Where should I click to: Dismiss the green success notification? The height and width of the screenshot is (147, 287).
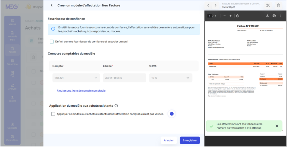[277, 126]
